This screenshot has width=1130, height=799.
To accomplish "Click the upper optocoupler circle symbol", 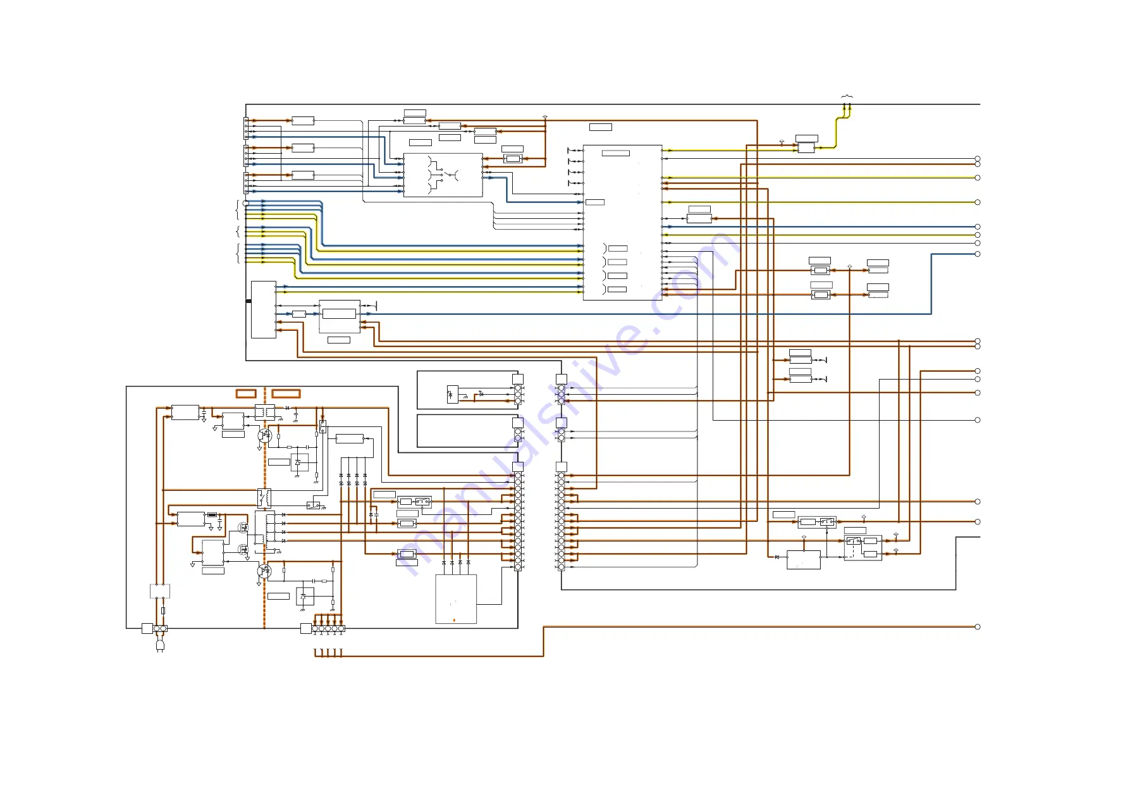I will coord(264,435).
